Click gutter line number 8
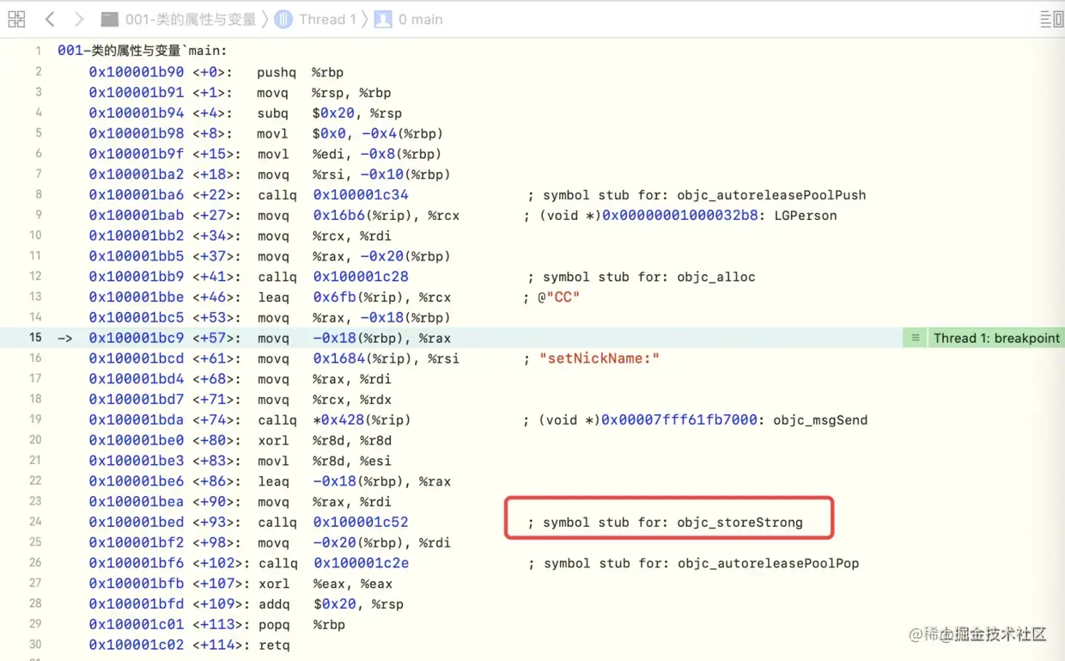 pos(38,194)
